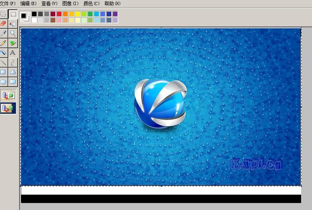
Task: Select the Polygon shape tool
Action: pyautogui.click(x=13, y=72)
